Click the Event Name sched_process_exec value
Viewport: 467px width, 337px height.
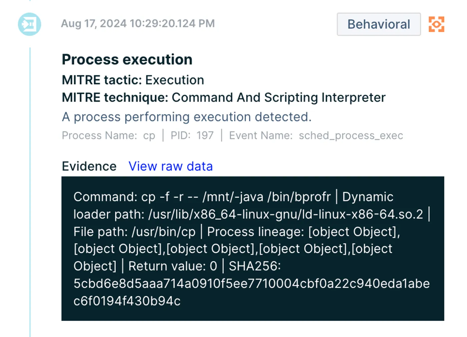point(316,135)
